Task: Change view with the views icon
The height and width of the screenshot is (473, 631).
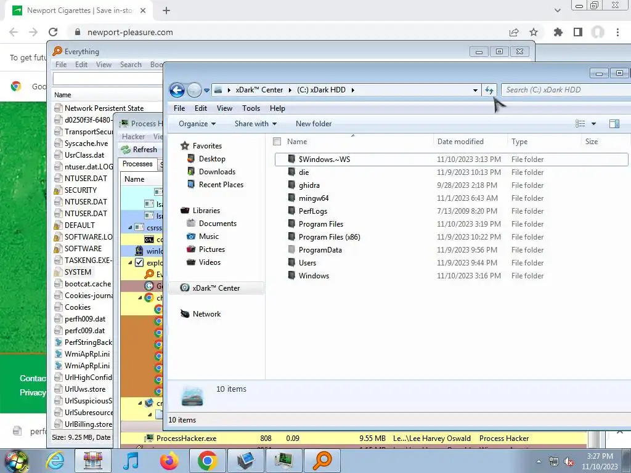Action: (x=580, y=124)
